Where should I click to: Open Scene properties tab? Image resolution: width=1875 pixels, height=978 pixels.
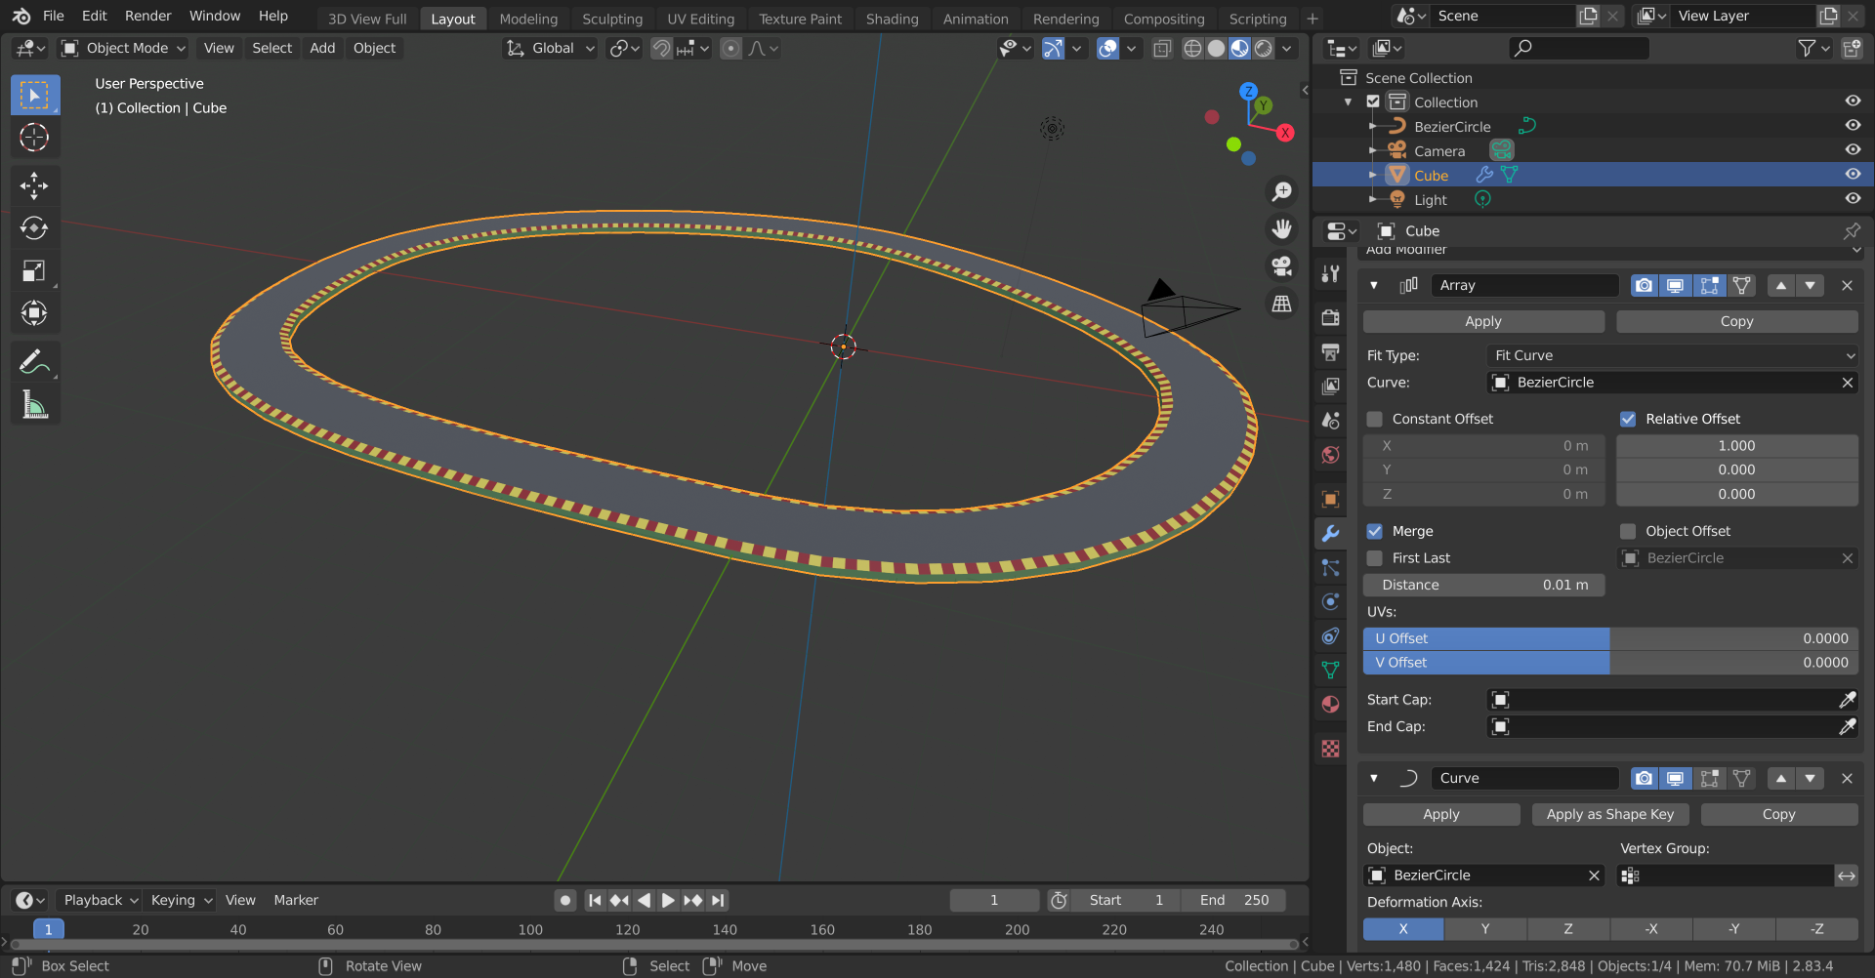(x=1330, y=421)
